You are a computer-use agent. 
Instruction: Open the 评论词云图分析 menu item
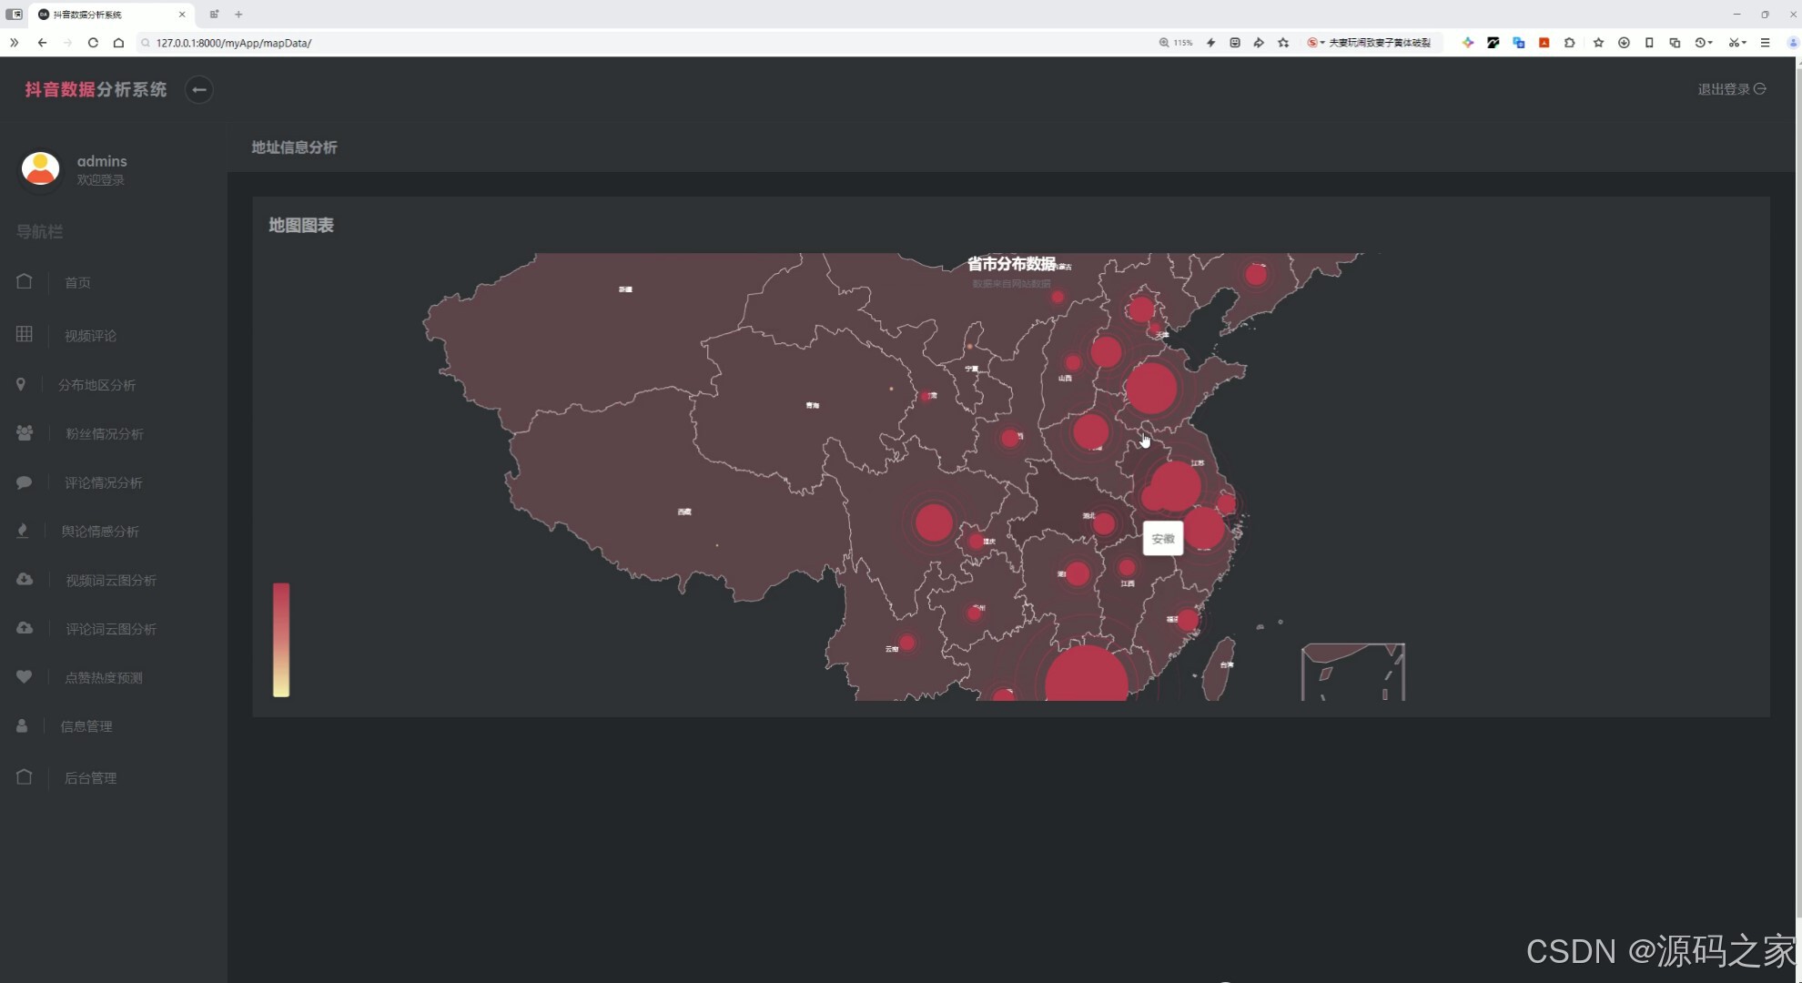tap(111, 629)
